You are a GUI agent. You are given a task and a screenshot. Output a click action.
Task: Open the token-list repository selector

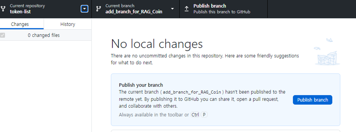pos(46,9)
